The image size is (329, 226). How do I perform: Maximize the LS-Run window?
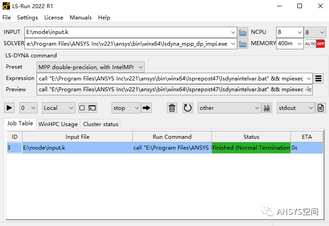300,6
